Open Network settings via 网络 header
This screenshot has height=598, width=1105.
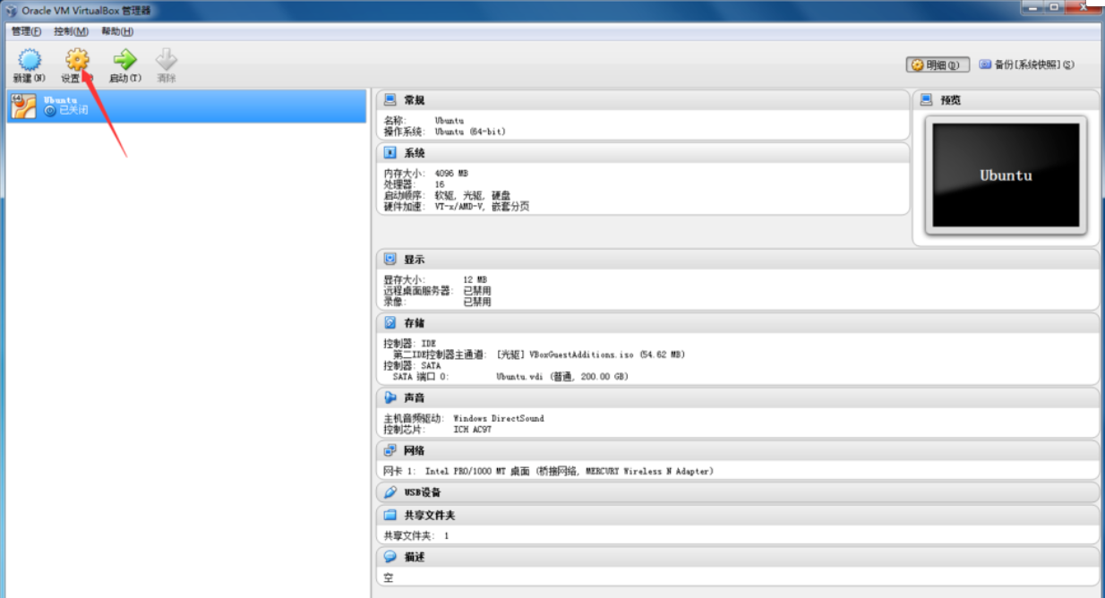coord(415,450)
